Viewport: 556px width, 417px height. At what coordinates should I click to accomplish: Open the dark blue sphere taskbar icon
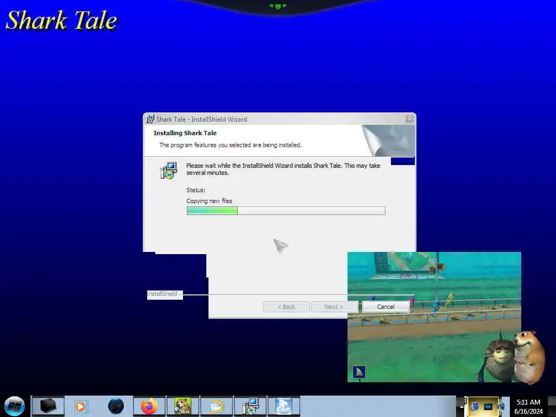coord(116,406)
